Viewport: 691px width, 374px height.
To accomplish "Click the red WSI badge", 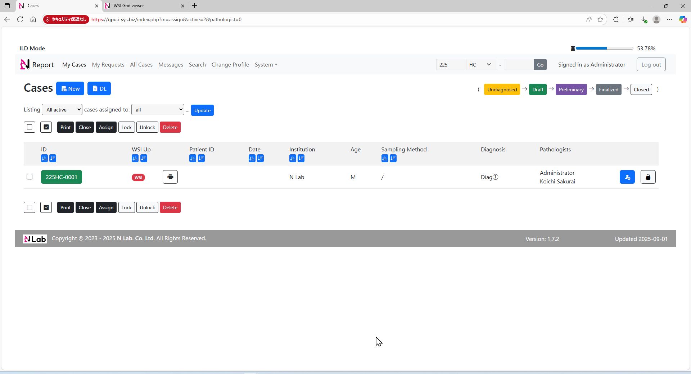I will pos(138,177).
